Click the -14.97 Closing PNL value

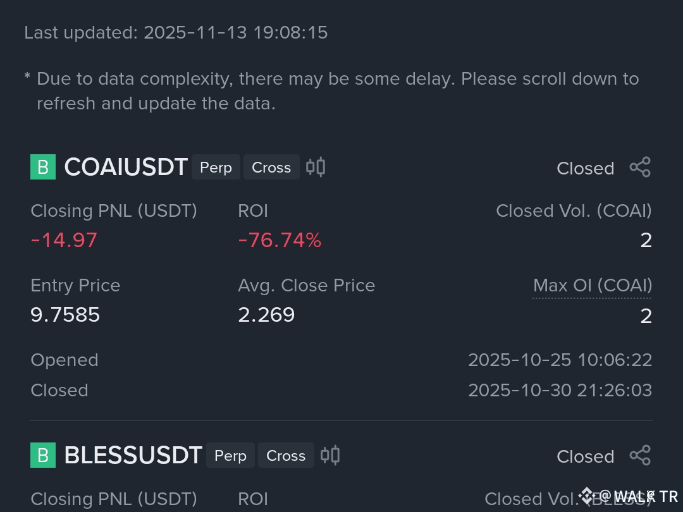click(x=64, y=240)
